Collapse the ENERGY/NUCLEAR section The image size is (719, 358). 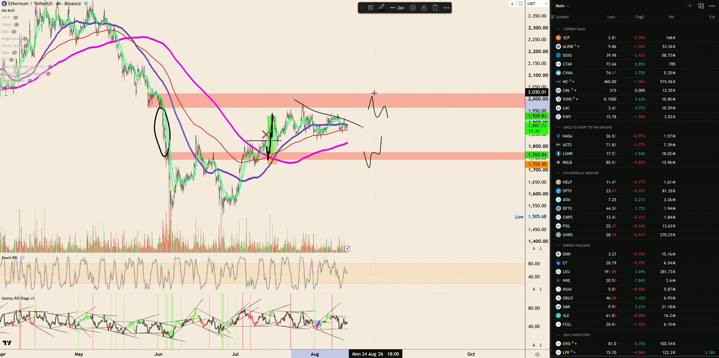(x=558, y=246)
